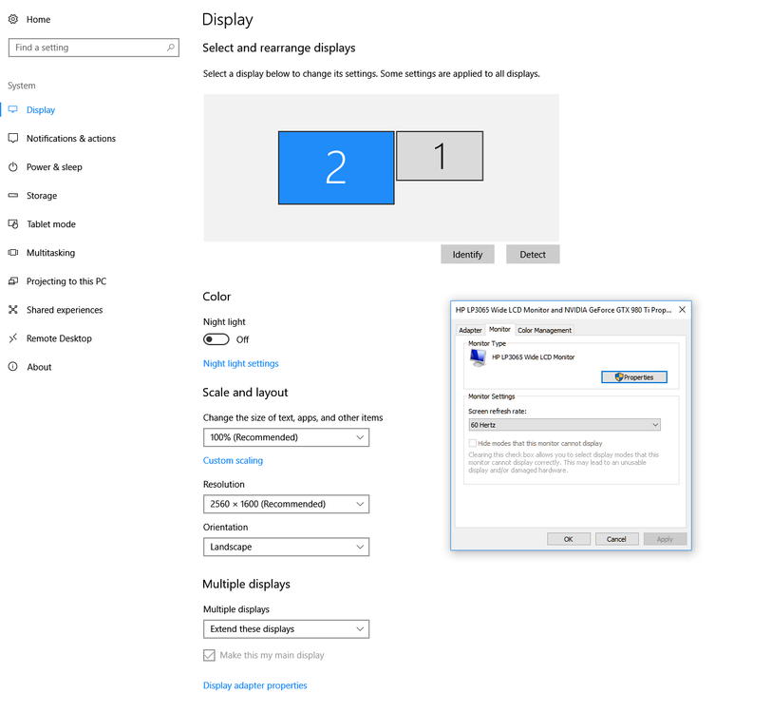The height and width of the screenshot is (713, 772).
Task: Select the Tablet mode icon
Action: point(15,223)
